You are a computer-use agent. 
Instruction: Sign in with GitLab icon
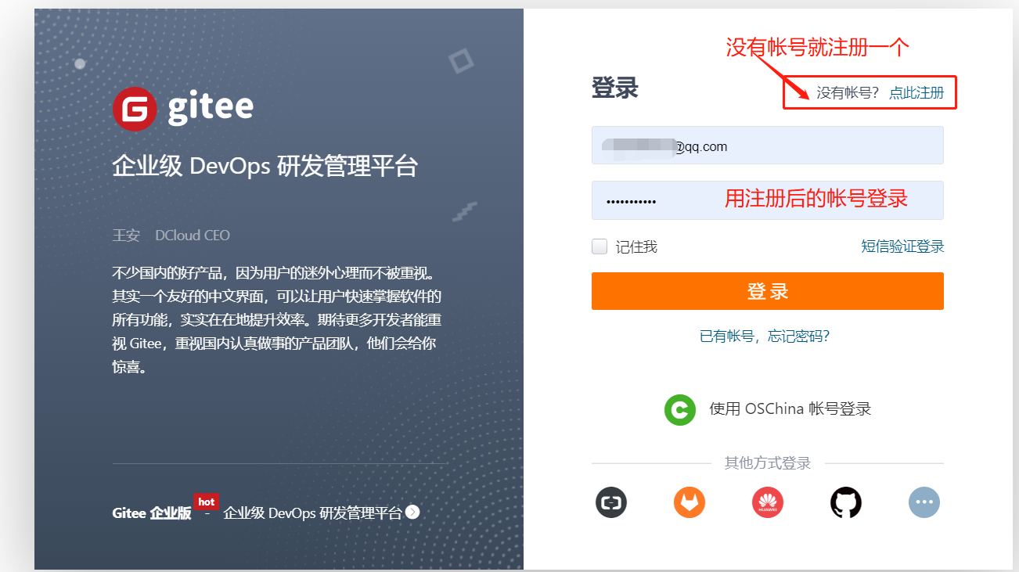(689, 502)
